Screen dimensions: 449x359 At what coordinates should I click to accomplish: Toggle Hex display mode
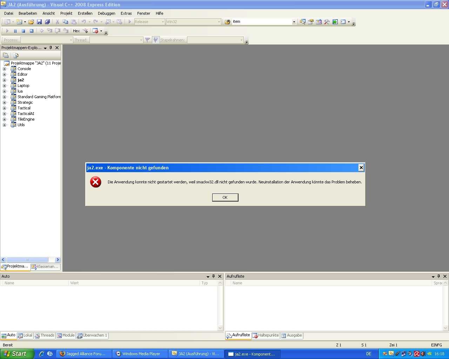click(x=76, y=31)
